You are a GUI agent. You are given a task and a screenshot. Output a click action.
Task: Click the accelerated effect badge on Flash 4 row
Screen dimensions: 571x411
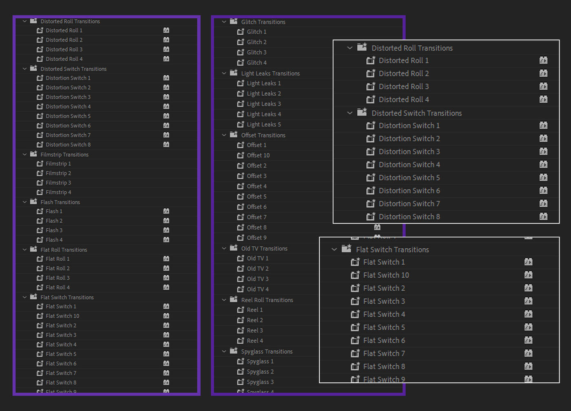pyautogui.click(x=166, y=240)
